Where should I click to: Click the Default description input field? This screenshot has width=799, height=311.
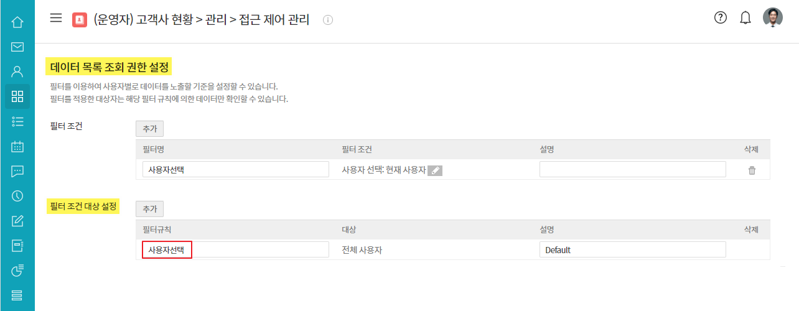pyautogui.click(x=632, y=250)
